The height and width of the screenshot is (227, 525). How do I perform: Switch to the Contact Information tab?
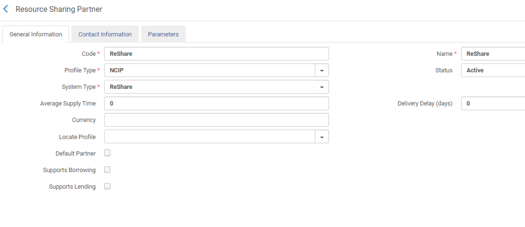pos(105,34)
